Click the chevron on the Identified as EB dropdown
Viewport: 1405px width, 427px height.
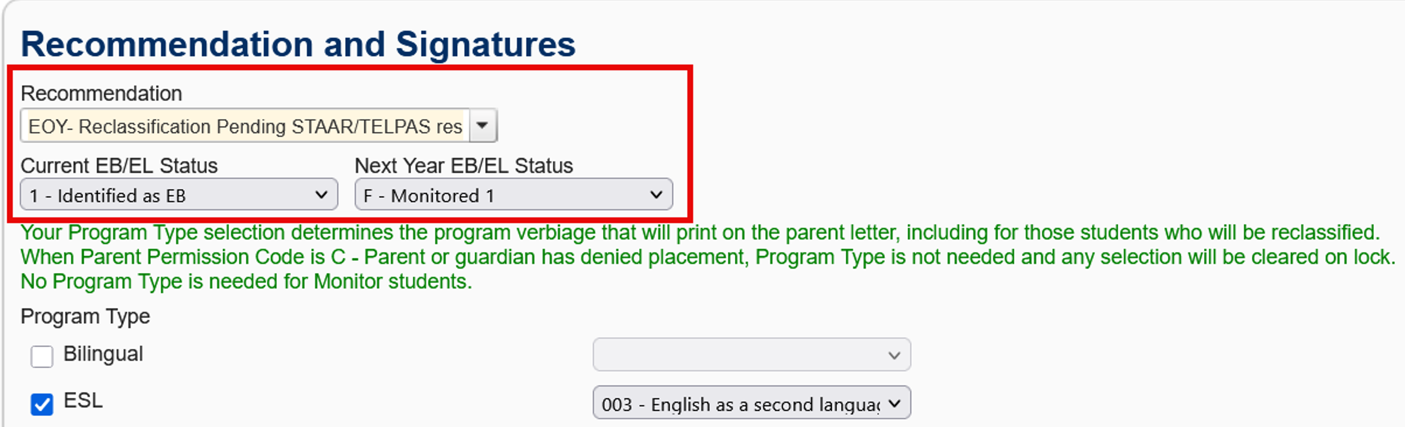coord(321,194)
